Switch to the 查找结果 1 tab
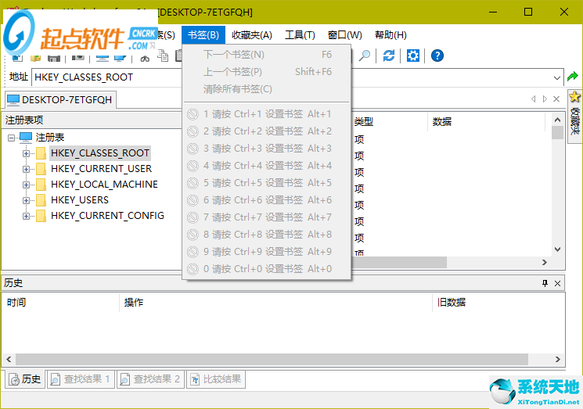The height and width of the screenshot is (409, 583). pyautogui.click(x=80, y=379)
